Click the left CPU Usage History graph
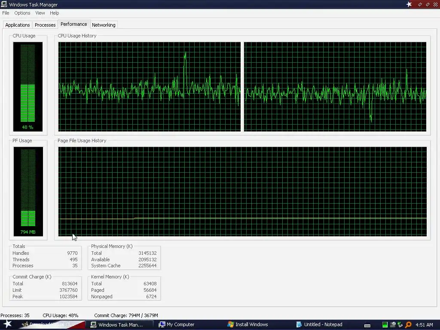Screen dimensions: 440x330 click(x=149, y=87)
